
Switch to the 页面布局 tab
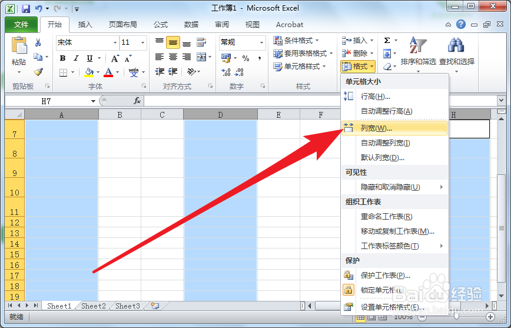123,25
